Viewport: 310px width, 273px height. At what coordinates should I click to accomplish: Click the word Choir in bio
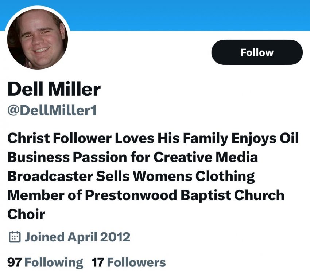pos(26,214)
